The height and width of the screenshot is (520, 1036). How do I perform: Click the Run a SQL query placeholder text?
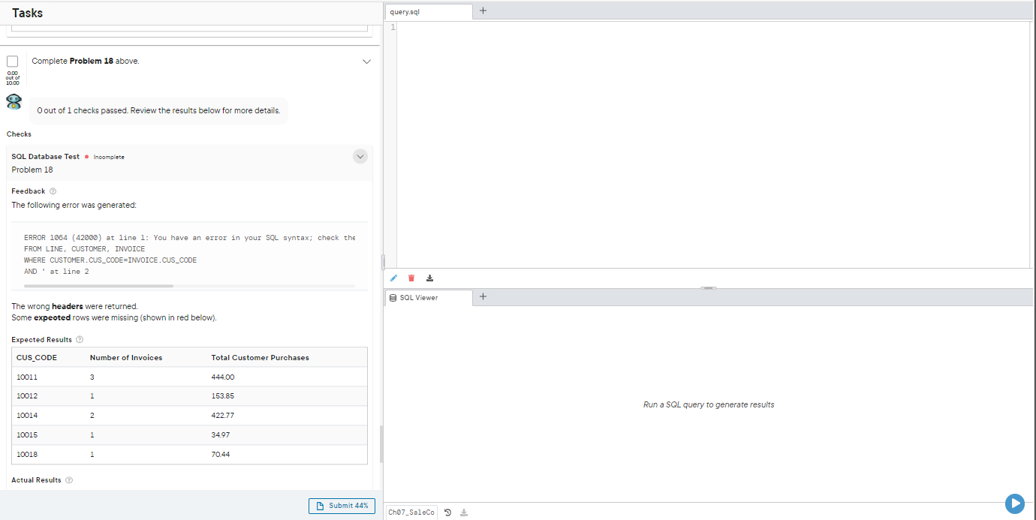pos(709,405)
